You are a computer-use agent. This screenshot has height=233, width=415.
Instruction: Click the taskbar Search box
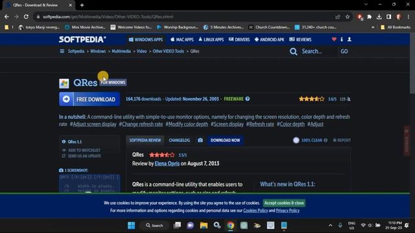coord(154,225)
